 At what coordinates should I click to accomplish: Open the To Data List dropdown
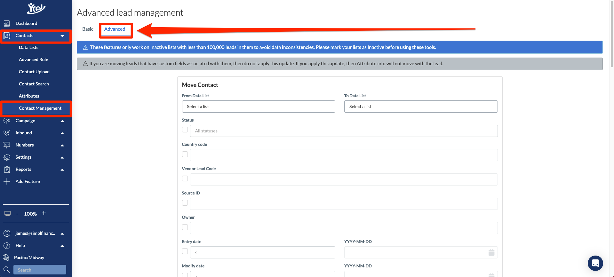[x=421, y=107]
